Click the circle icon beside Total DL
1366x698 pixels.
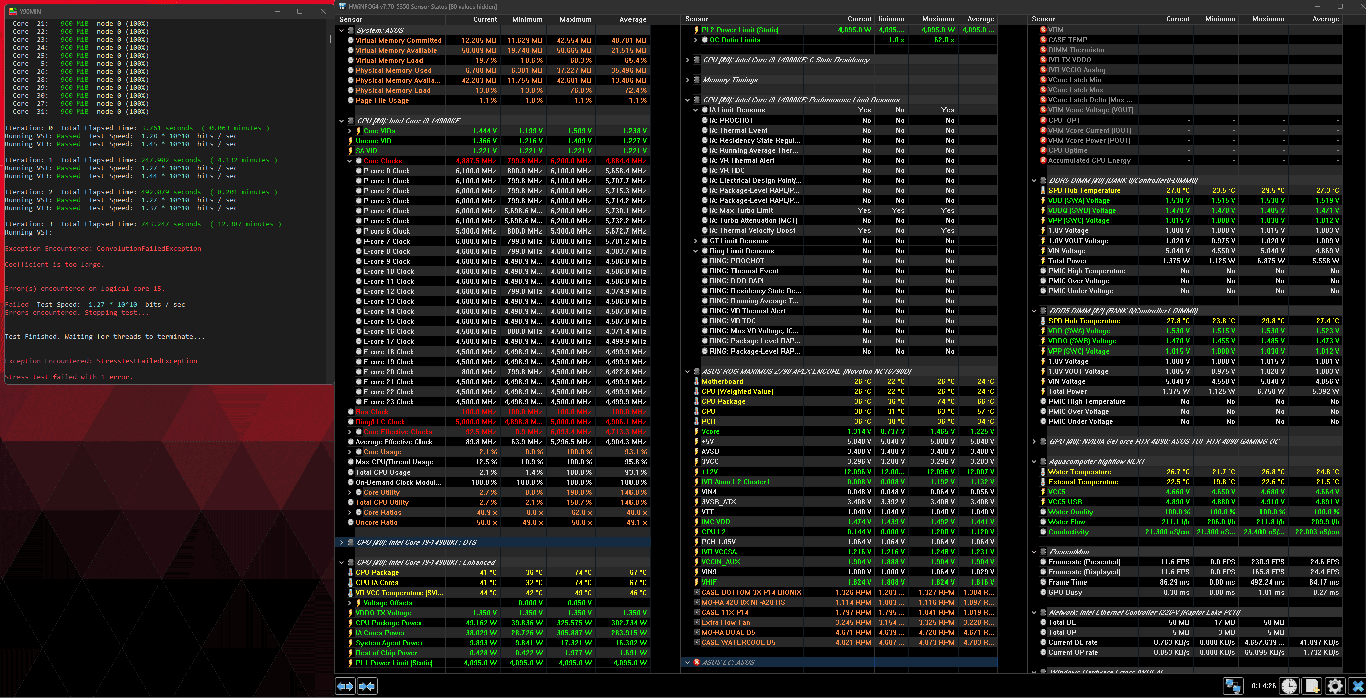[1043, 622]
